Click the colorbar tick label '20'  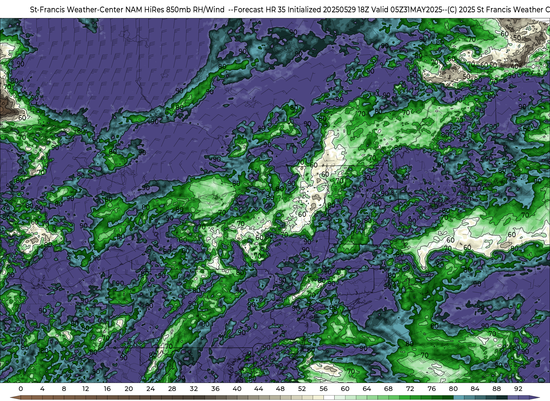click(129, 389)
